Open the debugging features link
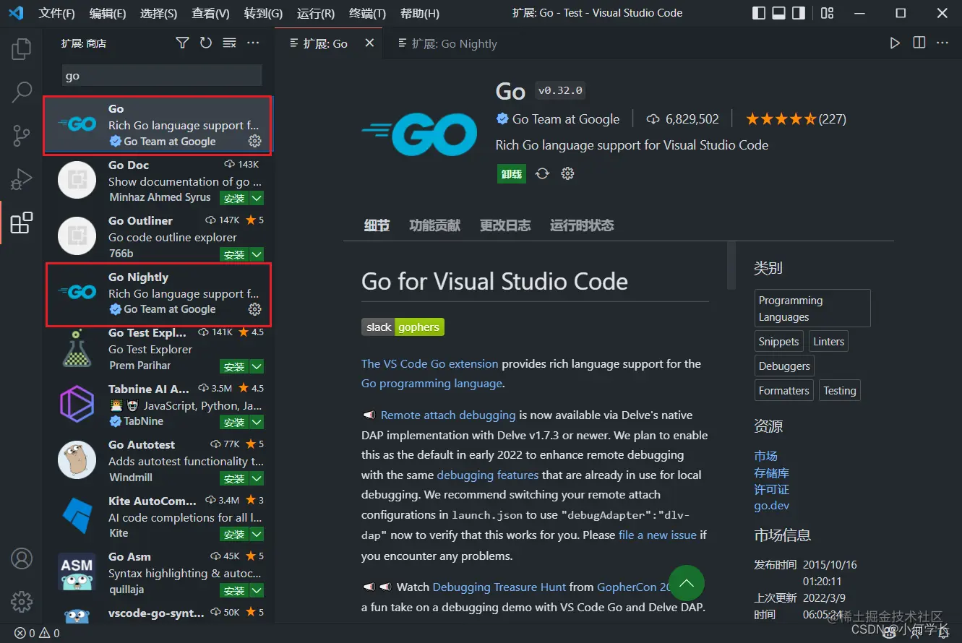Viewport: 962px width, 643px height. click(x=488, y=475)
